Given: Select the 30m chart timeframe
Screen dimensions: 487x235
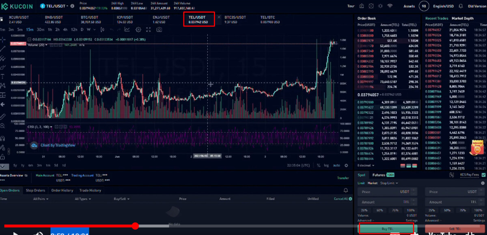Looking at the screenshot, I should click(x=41, y=30).
